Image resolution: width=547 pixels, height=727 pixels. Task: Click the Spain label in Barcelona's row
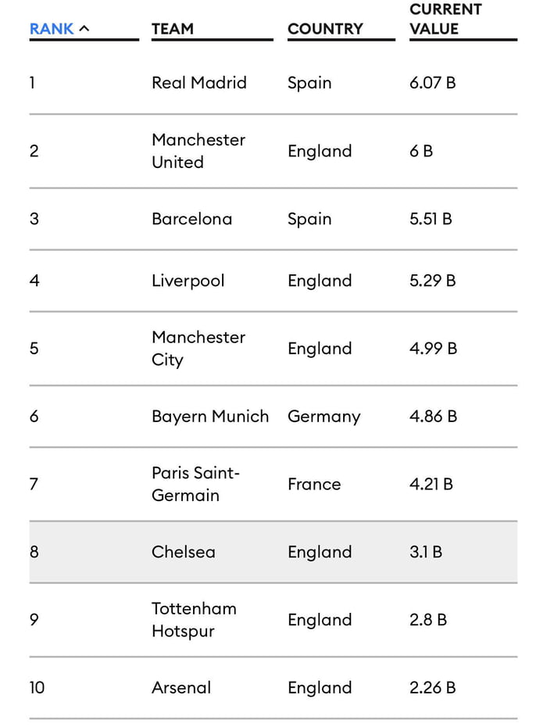point(309,219)
